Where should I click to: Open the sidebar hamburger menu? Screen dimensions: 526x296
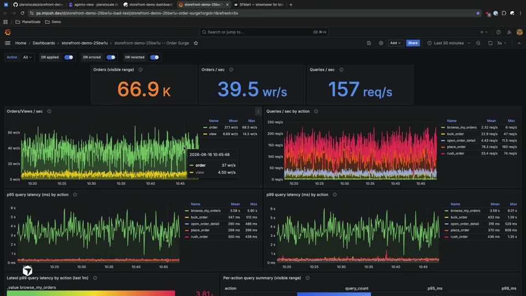coord(8,43)
